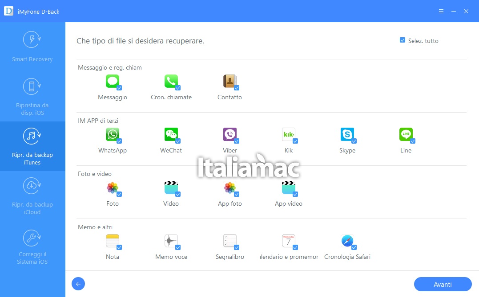Toggle the Cron. chiamate checkbox
Screen dimensions: 479x297
pyautogui.click(x=178, y=88)
